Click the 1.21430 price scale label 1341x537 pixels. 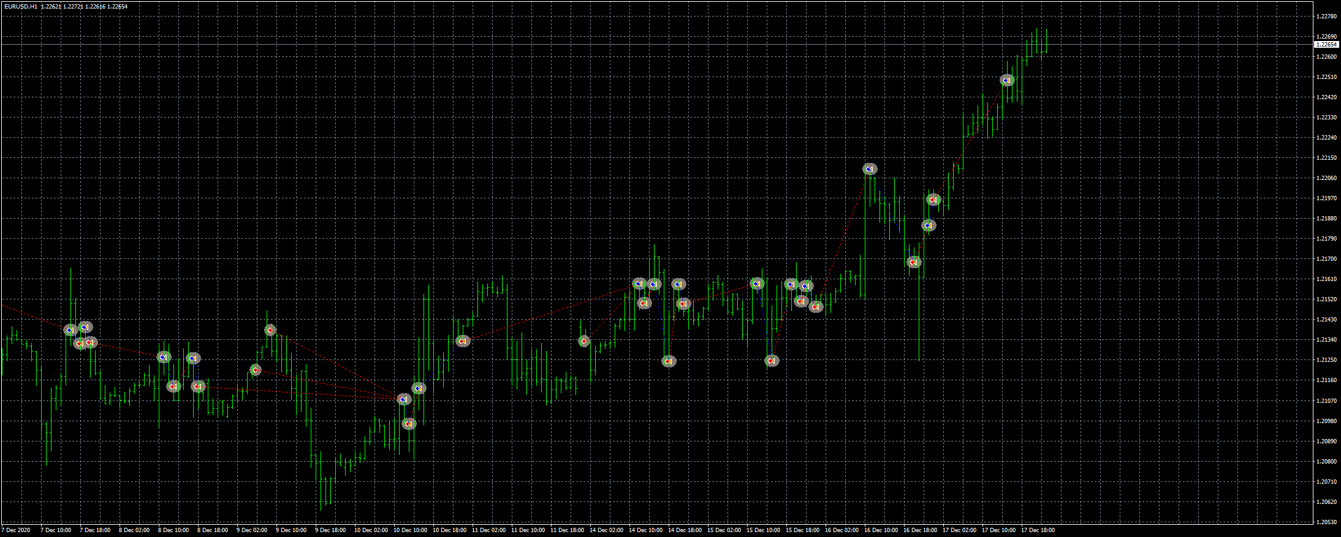1326,320
